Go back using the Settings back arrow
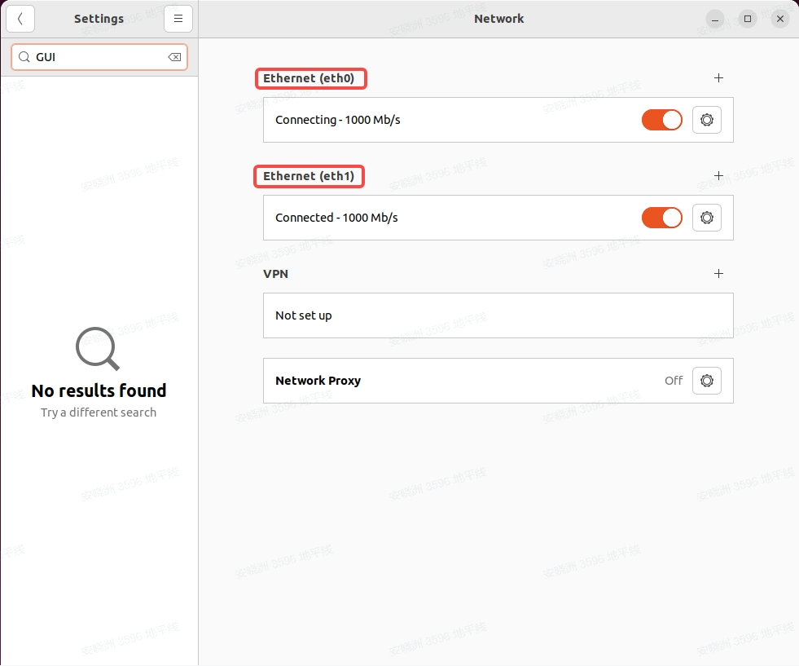The width and height of the screenshot is (799, 666). coord(20,19)
